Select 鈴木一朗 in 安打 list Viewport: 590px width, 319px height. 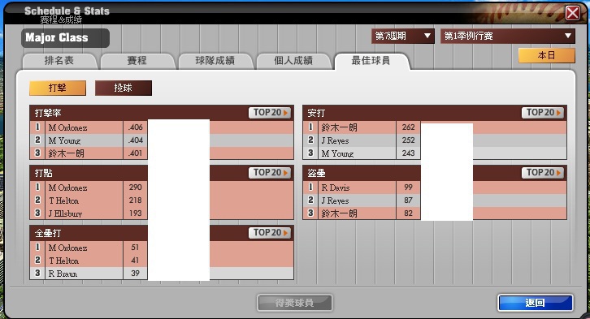click(x=339, y=127)
